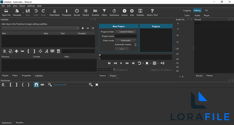Open the Video mode Automatic dropdown
Screen dimensions: 234x125
[126, 40]
